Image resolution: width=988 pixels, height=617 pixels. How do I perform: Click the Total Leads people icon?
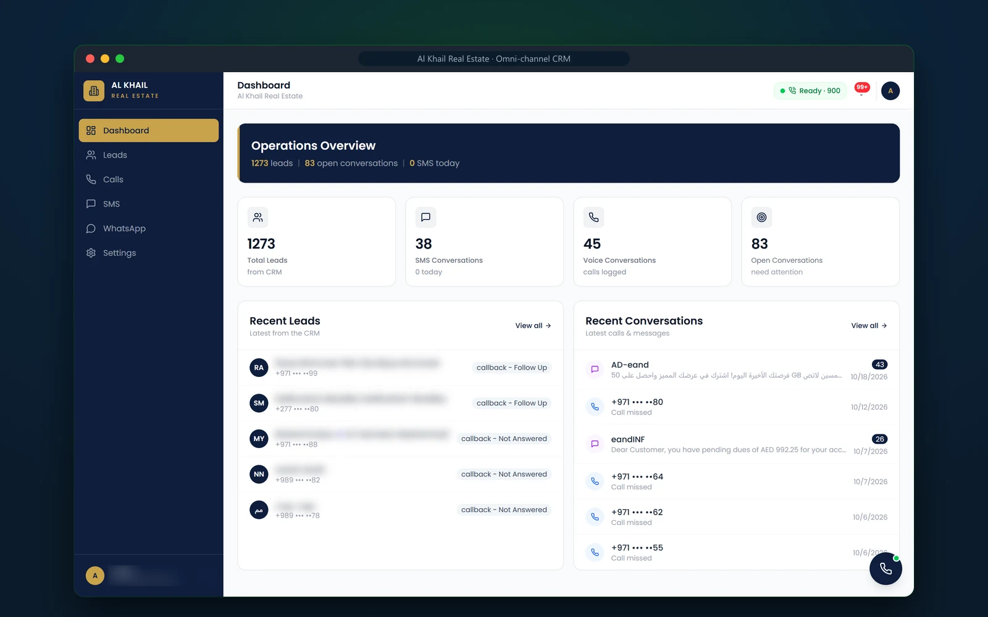(258, 217)
